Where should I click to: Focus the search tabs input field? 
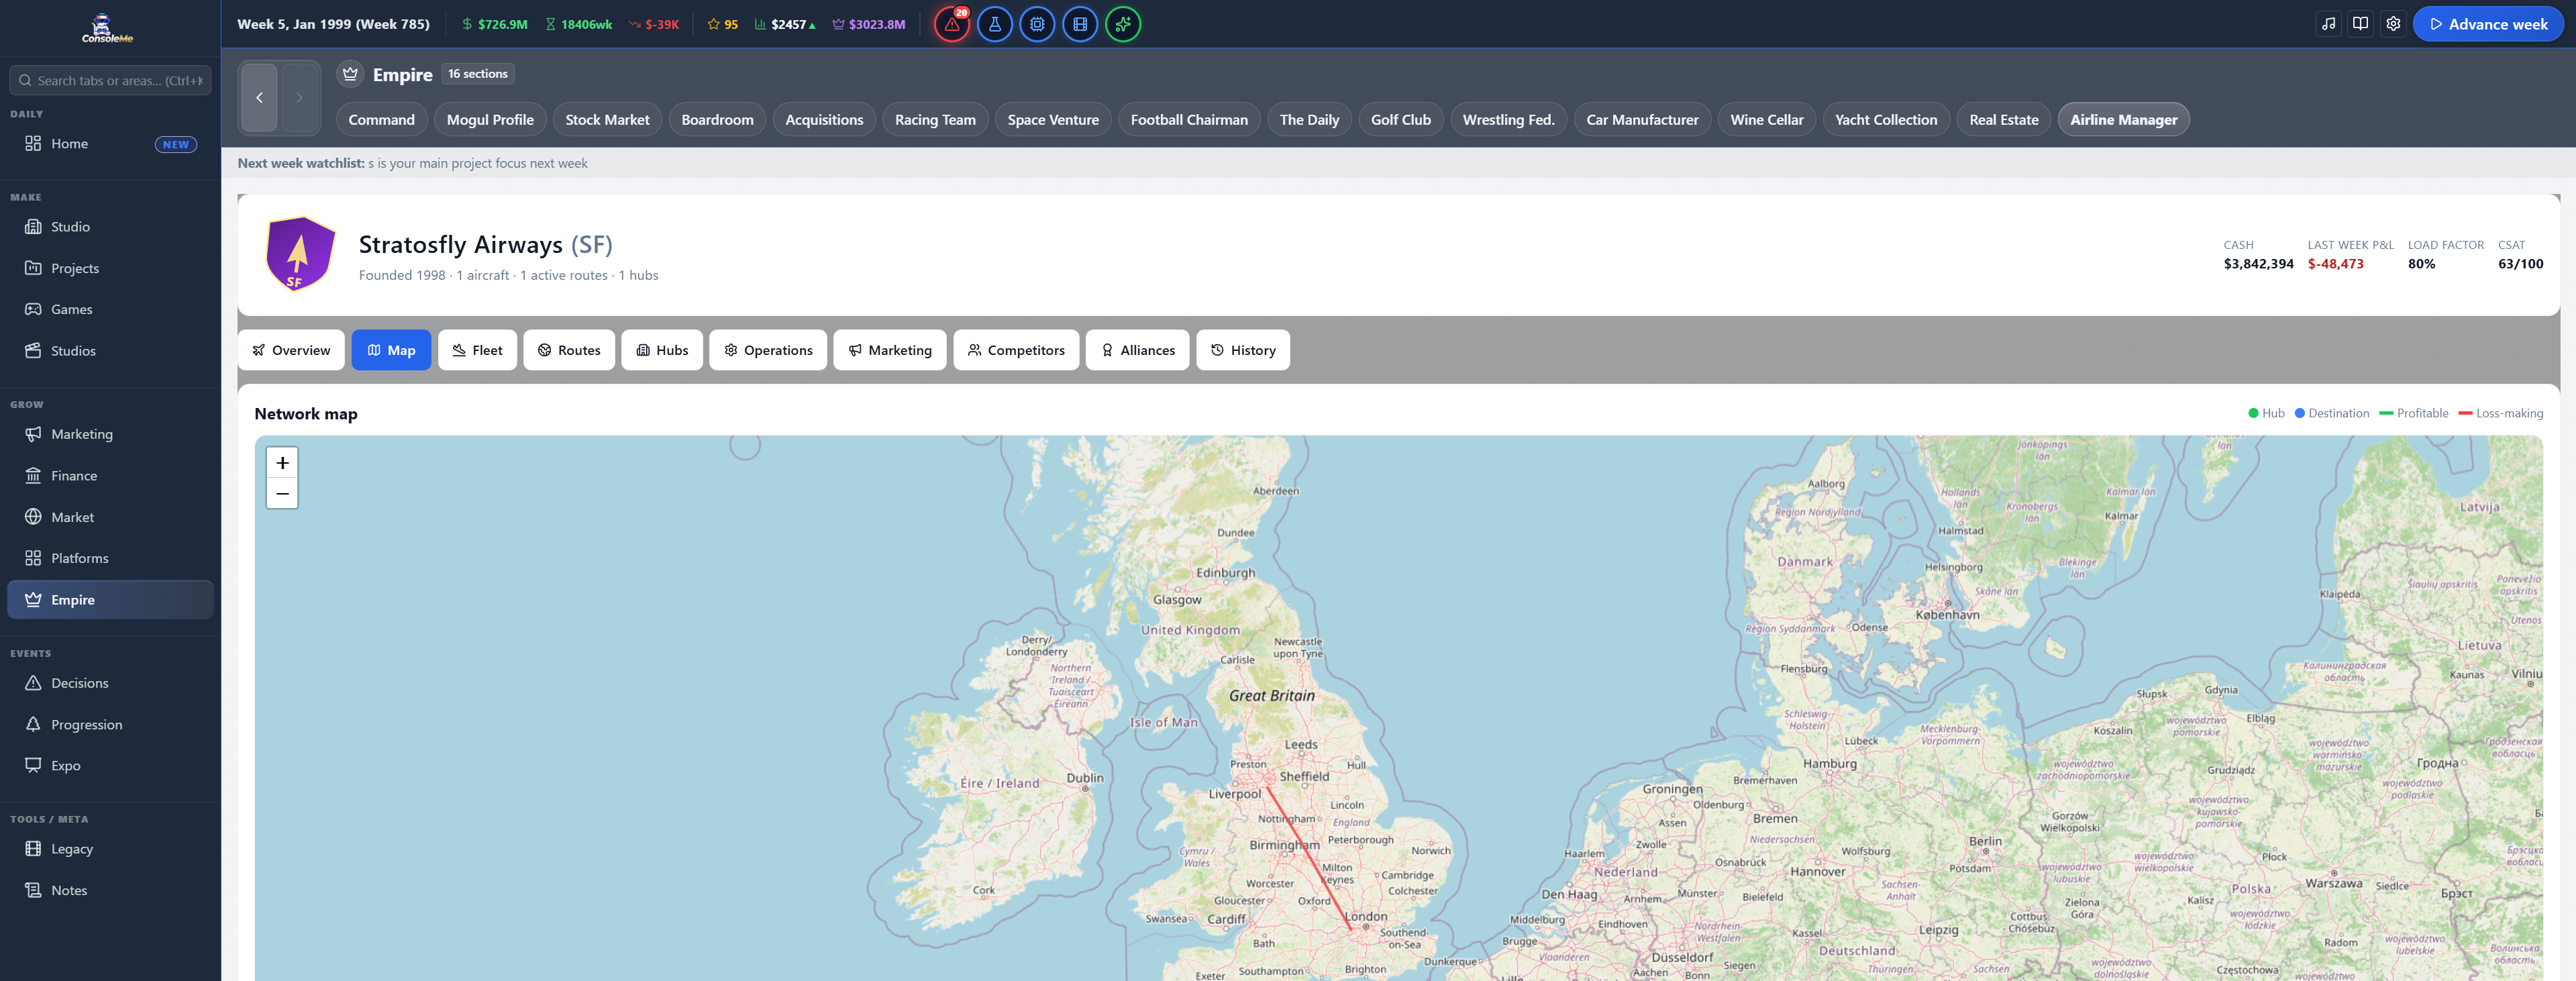pos(110,80)
